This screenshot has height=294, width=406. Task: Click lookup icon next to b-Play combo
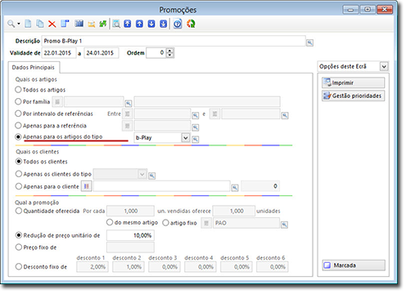[195, 140]
